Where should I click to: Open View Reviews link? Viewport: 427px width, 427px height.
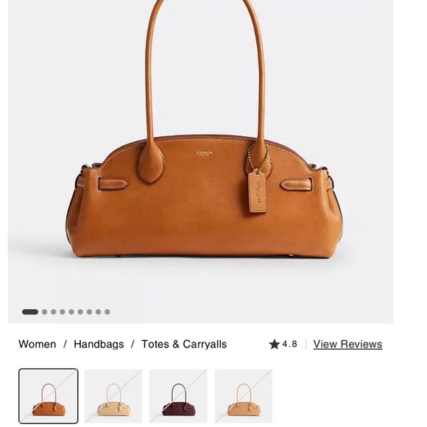(x=347, y=345)
